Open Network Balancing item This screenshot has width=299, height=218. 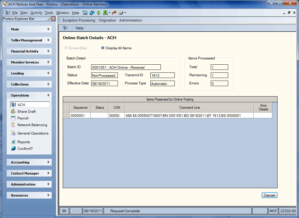pyautogui.click(x=32, y=125)
